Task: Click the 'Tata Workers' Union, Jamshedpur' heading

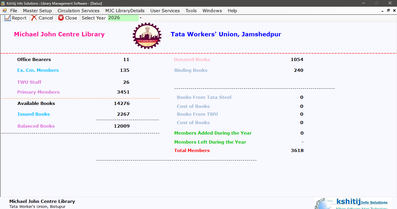Action: point(226,34)
